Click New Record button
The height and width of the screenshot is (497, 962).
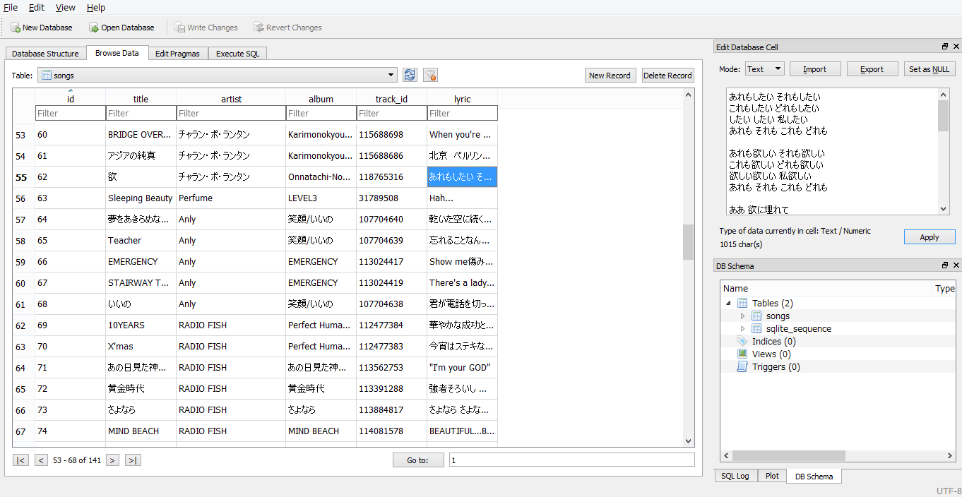[610, 76]
